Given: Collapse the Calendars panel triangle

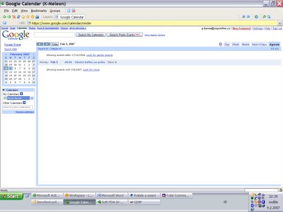Looking at the screenshot, I should pos(3,90).
